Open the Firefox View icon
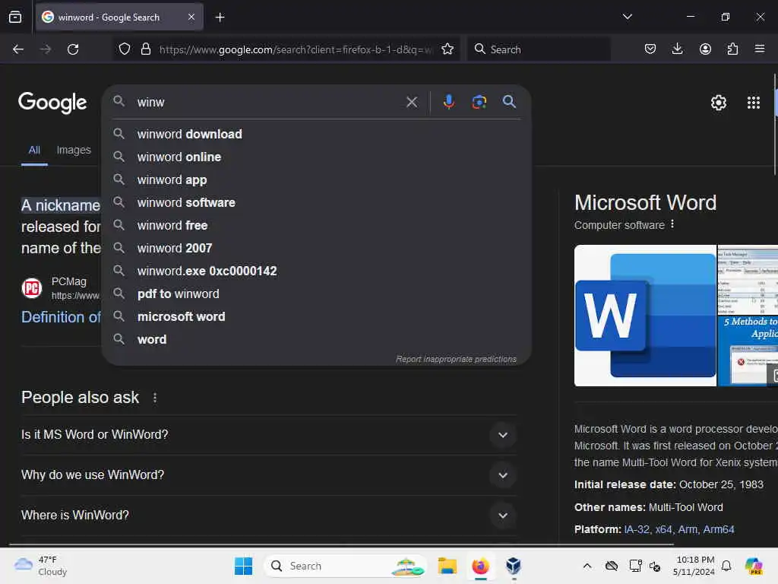This screenshot has width=778, height=584. point(15,17)
